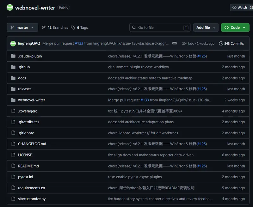
Task: Open 'test: enable pytest async plugins' commit
Action: tap(135, 177)
